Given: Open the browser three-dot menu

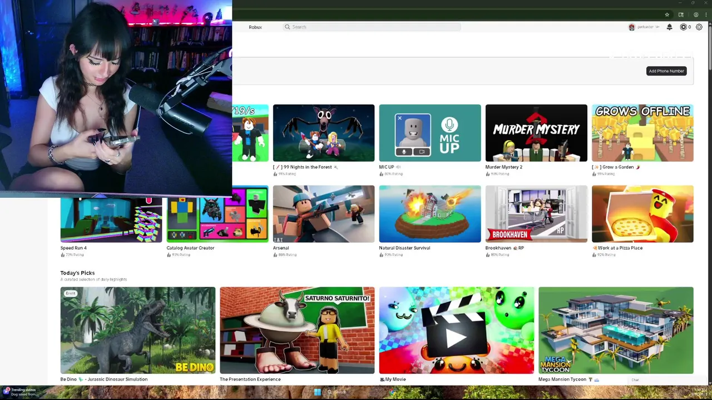Looking at the screenshot, I should [706, 14].
